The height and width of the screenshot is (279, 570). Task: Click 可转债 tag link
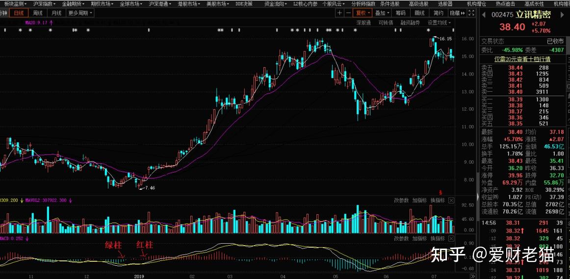tap(386, 23)
